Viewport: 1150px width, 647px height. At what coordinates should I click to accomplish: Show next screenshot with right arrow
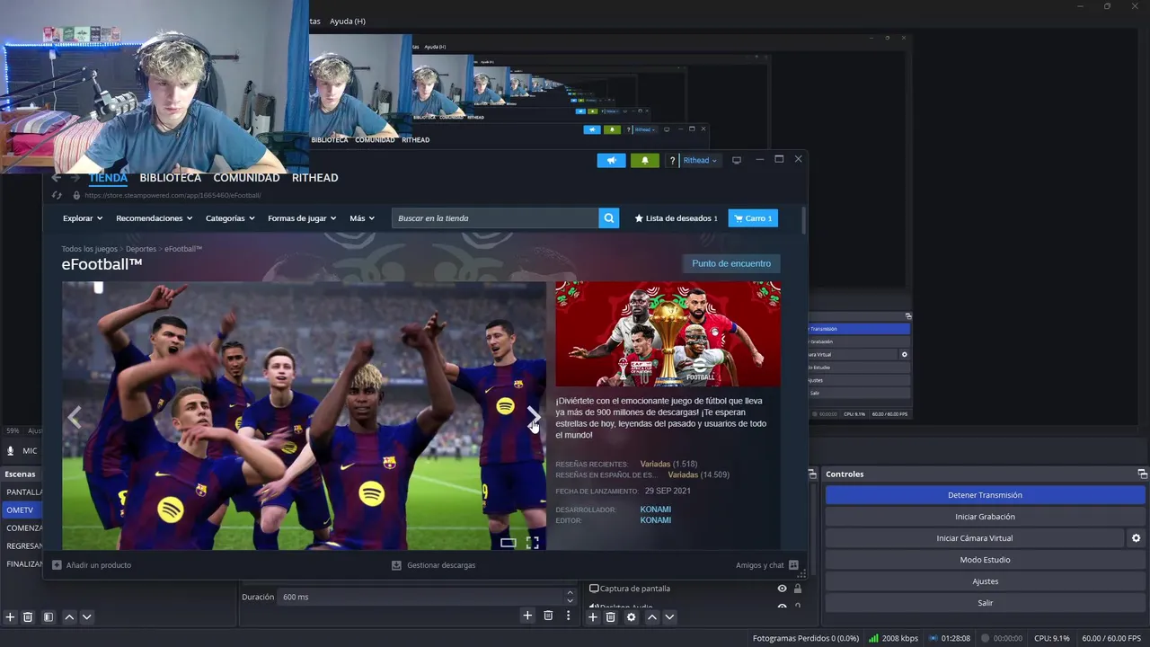point(534,417)
